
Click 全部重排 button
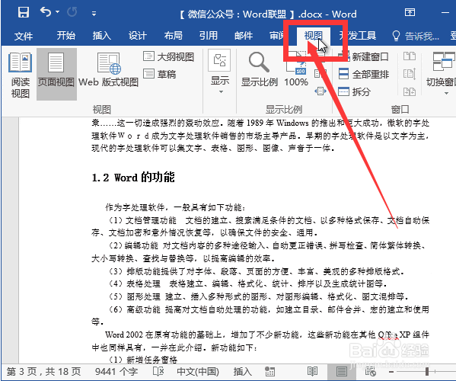364,74
